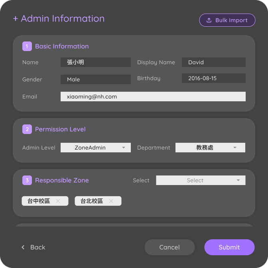Open the Admin Level ZoneAdmin dropdown

96,148
